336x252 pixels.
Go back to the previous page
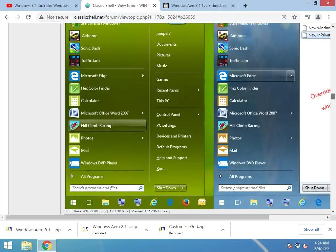tap(7, 17)
